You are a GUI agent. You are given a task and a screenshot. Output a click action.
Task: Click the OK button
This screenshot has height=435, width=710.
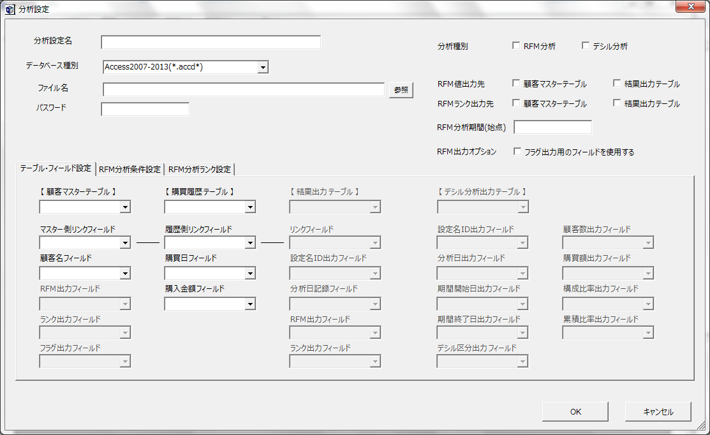[575, 412]
